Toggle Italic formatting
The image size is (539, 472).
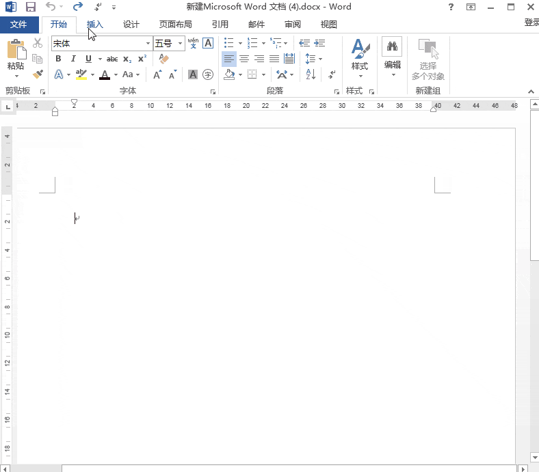[73, 59]
